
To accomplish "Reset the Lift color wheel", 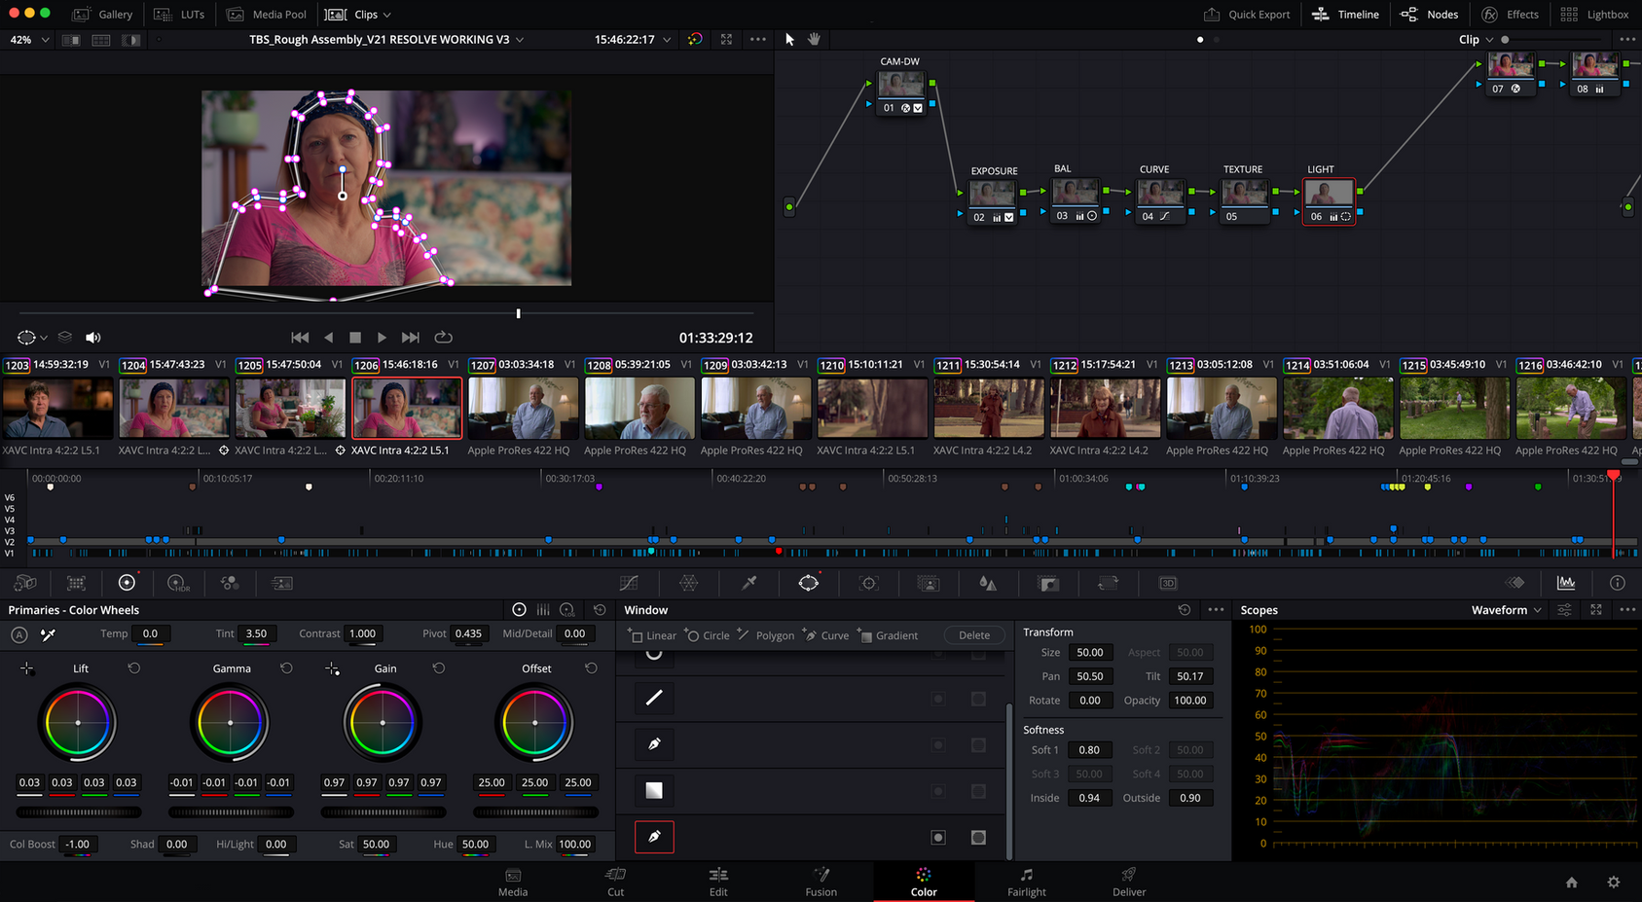I will click(134, 668).
